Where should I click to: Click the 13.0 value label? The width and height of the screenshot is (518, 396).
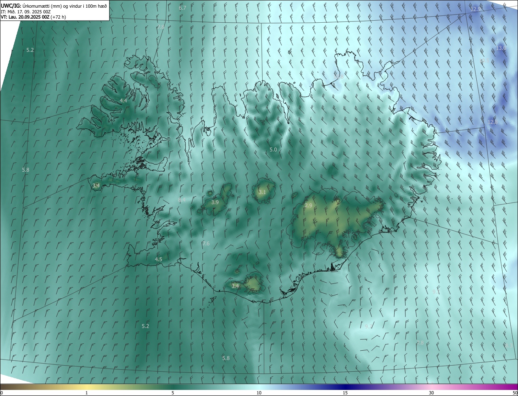pos(501,48)
